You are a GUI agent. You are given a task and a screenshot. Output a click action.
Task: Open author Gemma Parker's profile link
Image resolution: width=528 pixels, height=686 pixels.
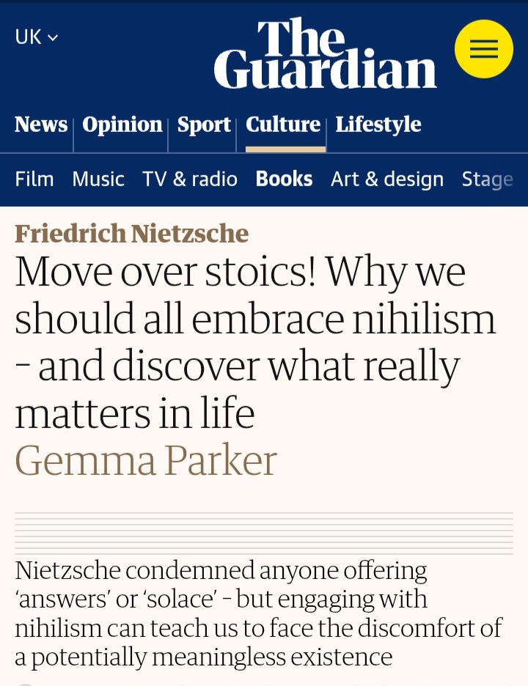(x=146, y=460)
